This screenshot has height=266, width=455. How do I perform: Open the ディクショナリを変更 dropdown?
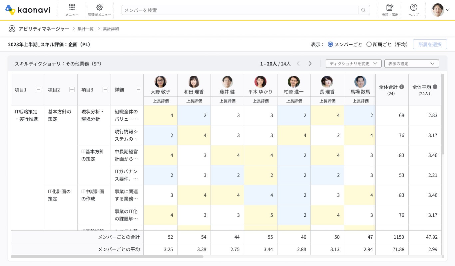(x=353, y=64)
